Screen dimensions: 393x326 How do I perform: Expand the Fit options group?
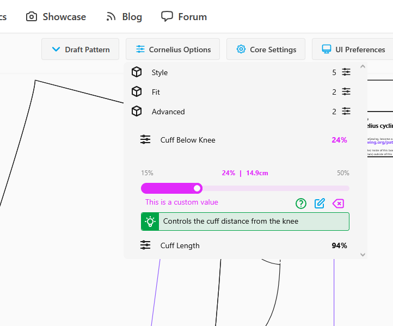159,92
